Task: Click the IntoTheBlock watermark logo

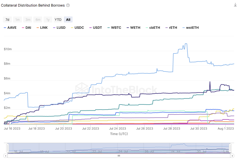Action: (82, 90)
